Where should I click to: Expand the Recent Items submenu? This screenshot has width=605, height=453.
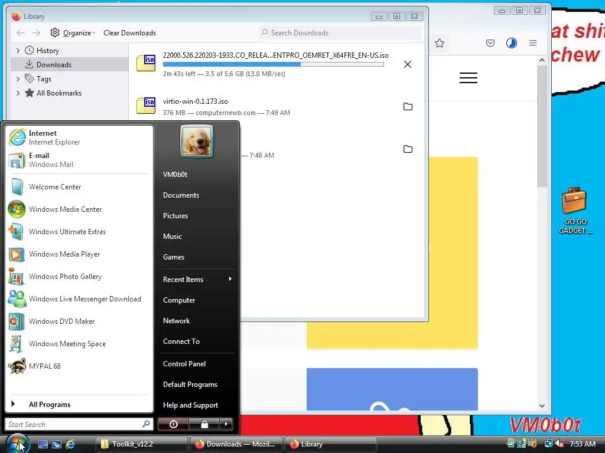tap(197, 279)
